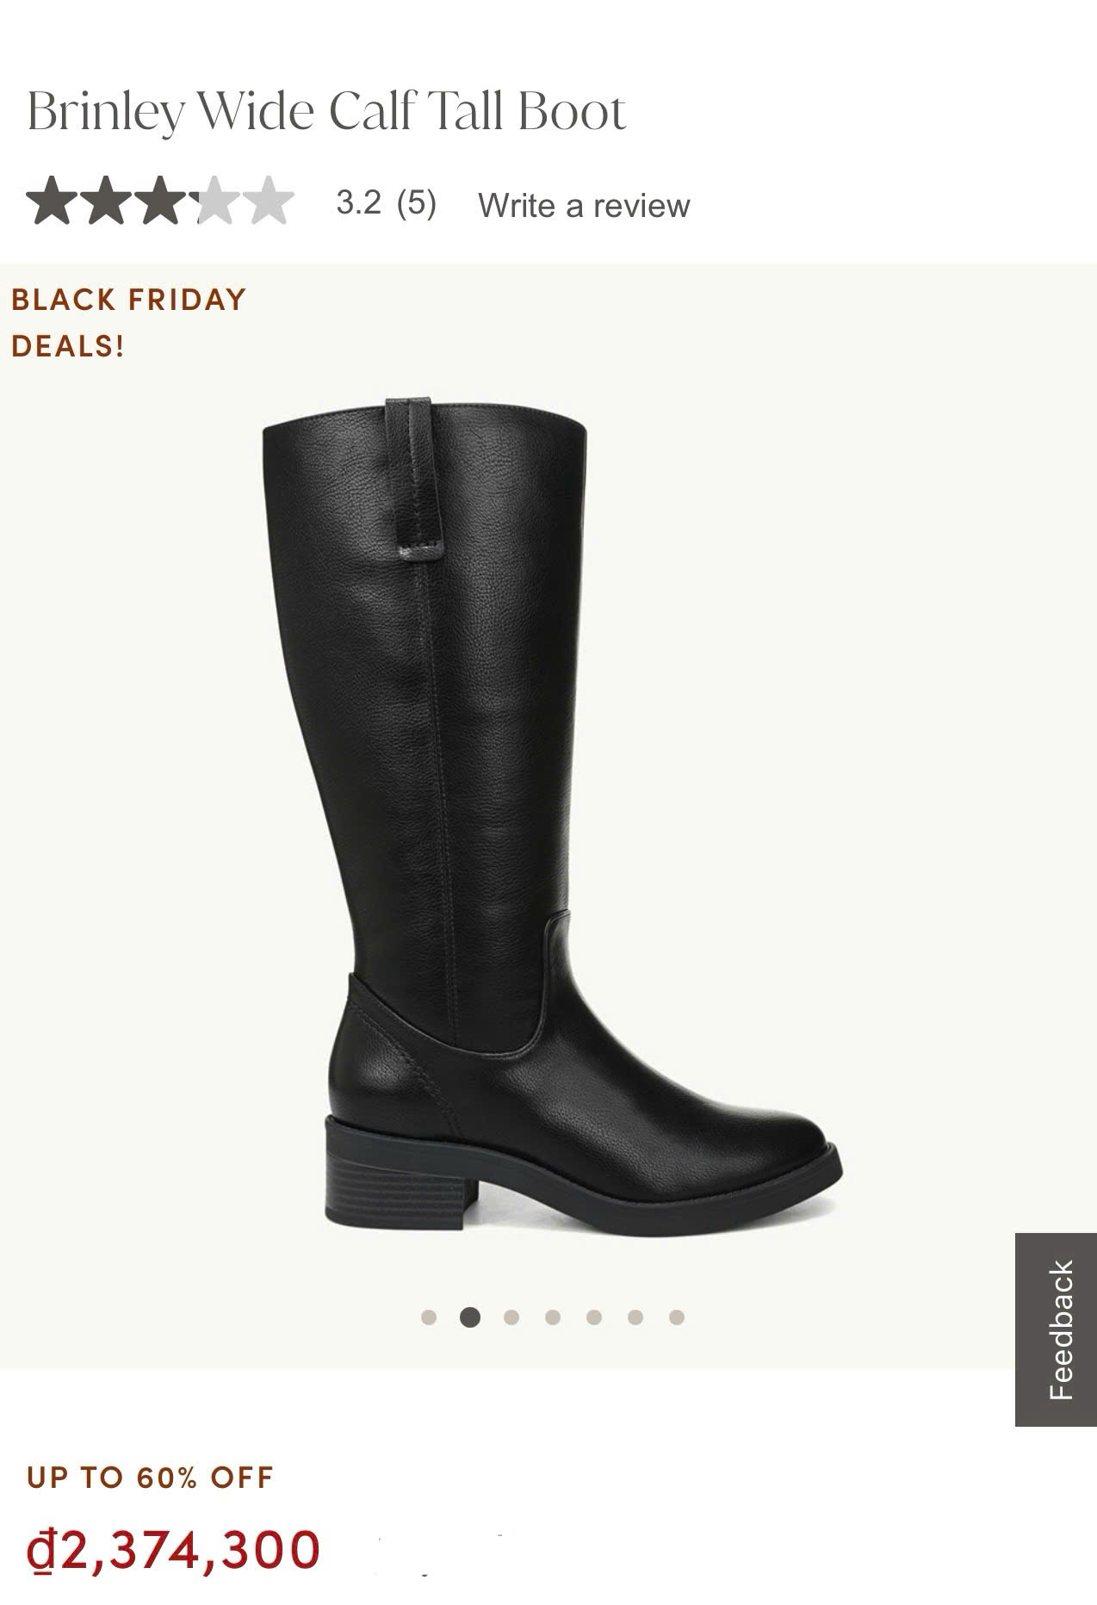Image resolution: width=1097 pixels, height=1605 pixels.
Task: Click the second rating star
Action: [106, 201]
